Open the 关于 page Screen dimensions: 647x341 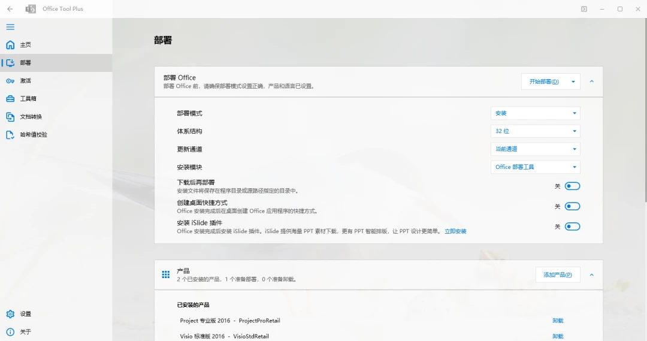pos(56,332)
